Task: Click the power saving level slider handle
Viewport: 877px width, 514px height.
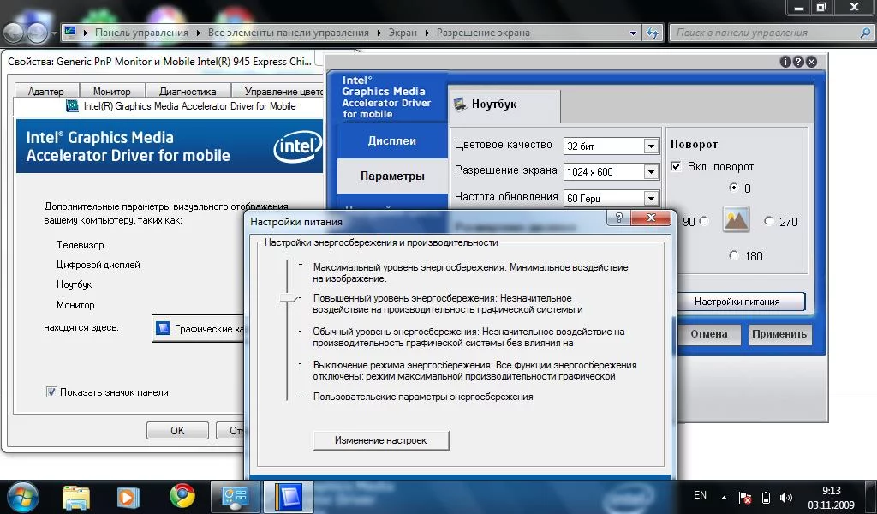Action: (289, 299)
